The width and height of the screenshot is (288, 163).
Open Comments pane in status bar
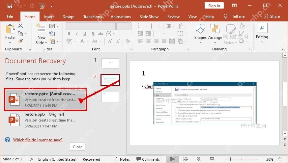coord(148,159)
